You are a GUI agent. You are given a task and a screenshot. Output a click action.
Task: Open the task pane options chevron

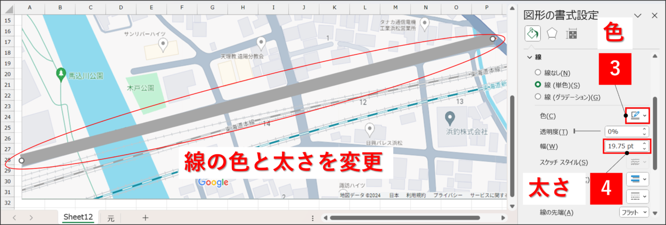638,16
